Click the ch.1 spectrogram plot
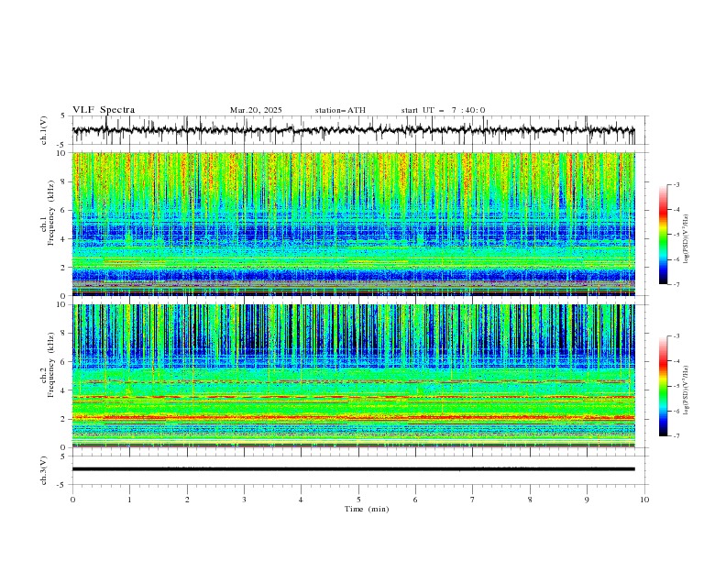Screen dimensions: 726x561 coord(354,224)
